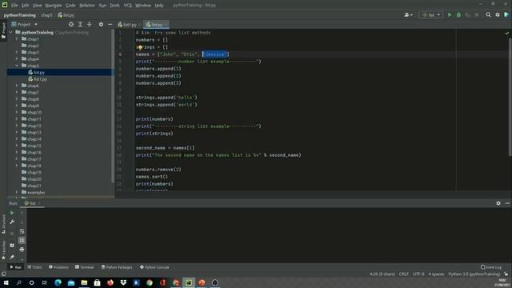
Task: Start debugging with the green bug icon
Action: coord(458,15)
